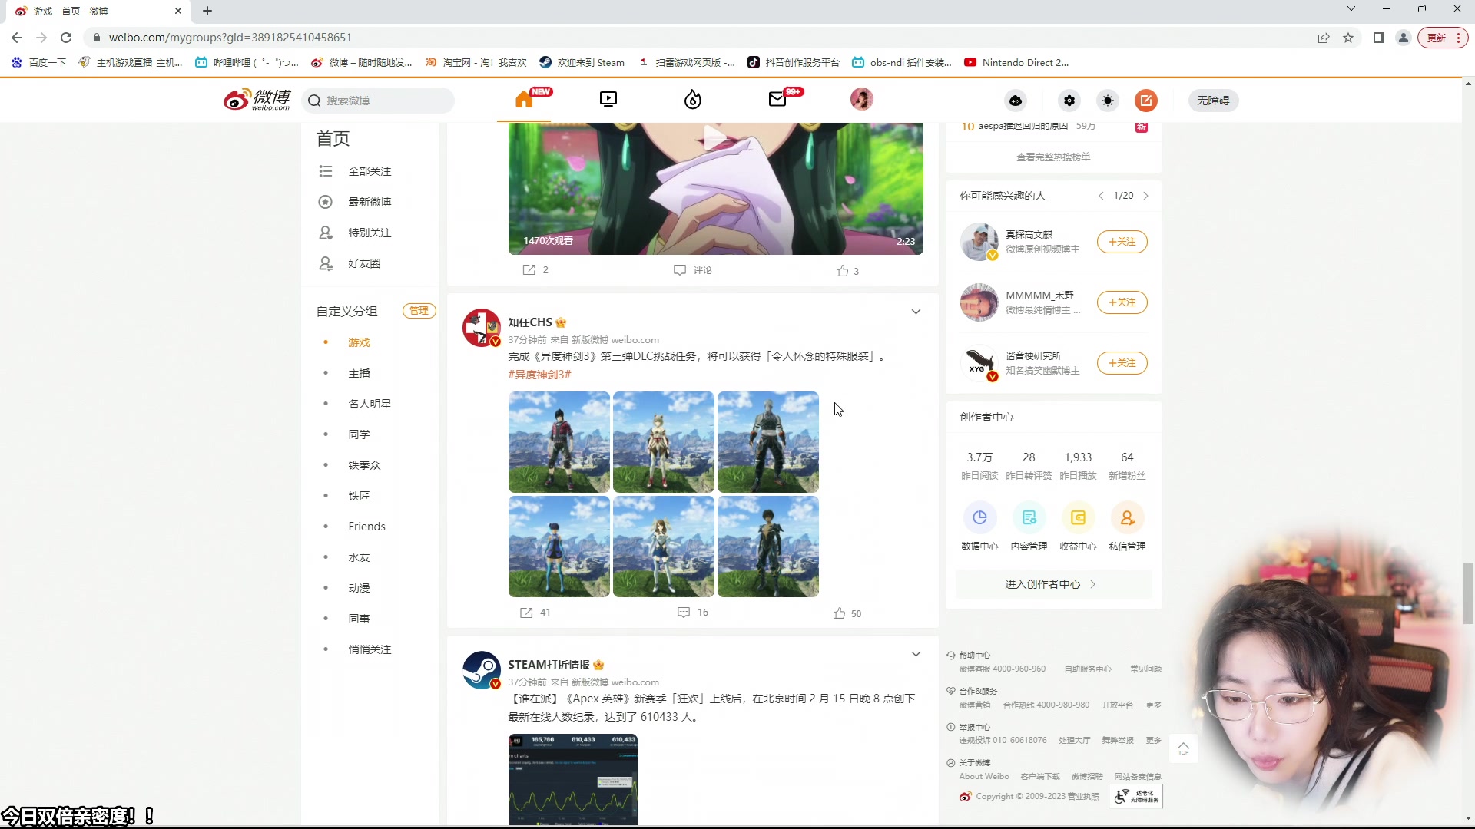Select 最新微博 in the left sidebar
This screenshot has height=829, width=1475.
(370, 202)
